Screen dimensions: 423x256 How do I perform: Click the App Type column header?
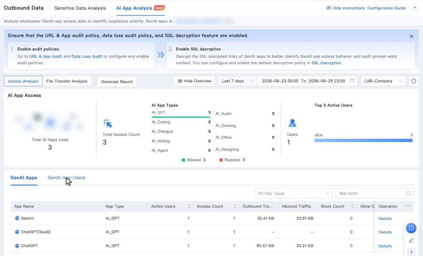click(114, 206)
